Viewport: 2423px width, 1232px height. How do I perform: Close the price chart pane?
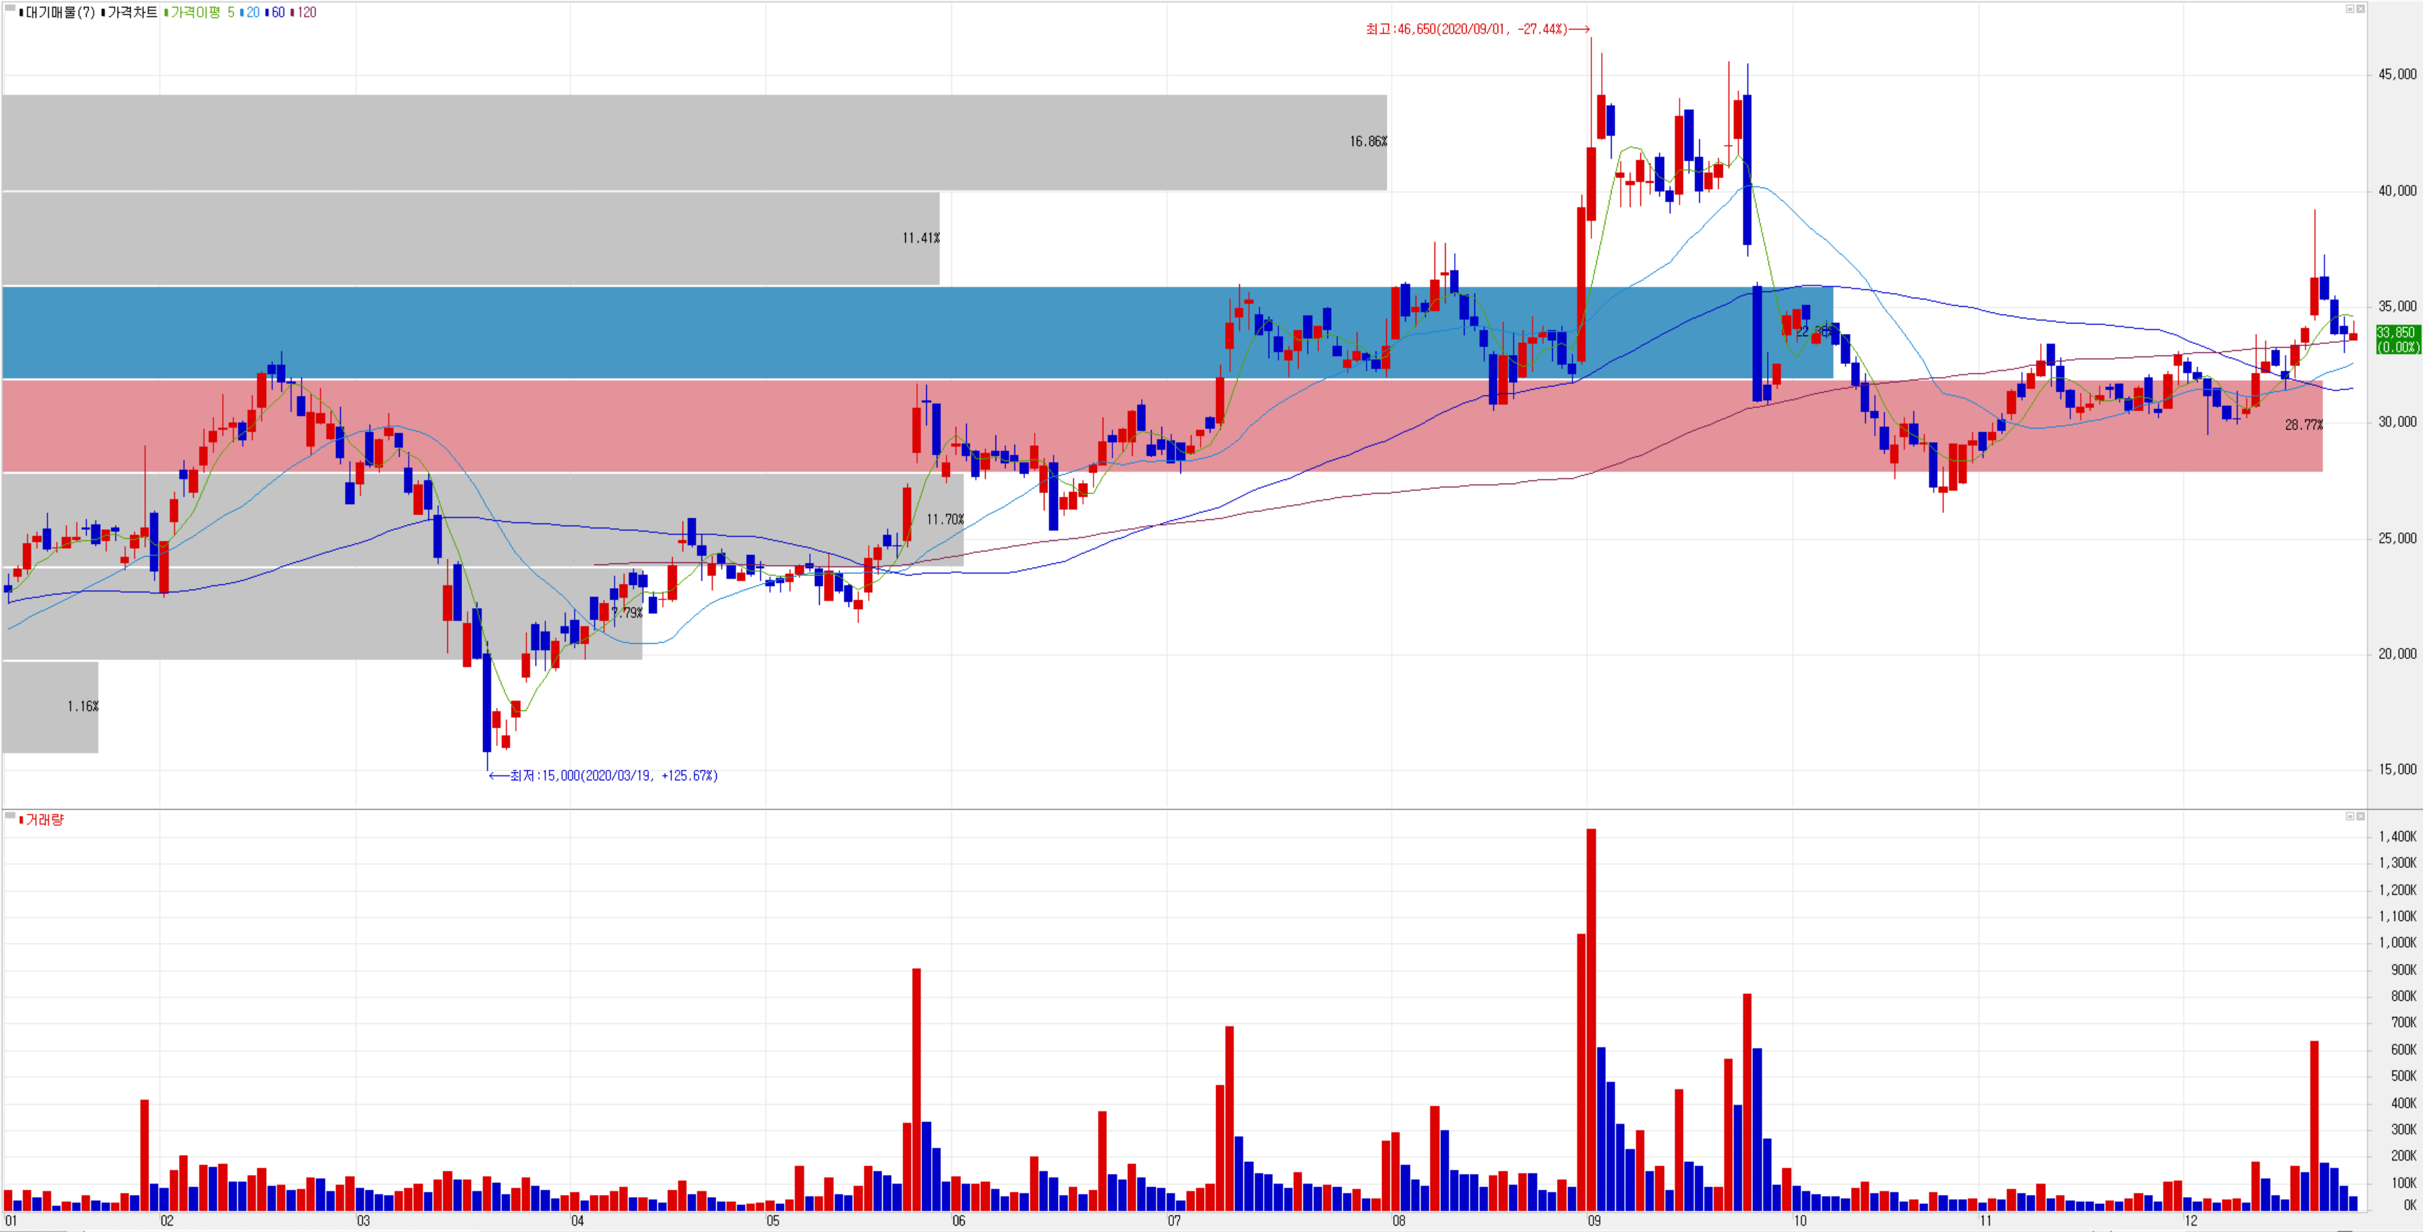pos(2360,8)
